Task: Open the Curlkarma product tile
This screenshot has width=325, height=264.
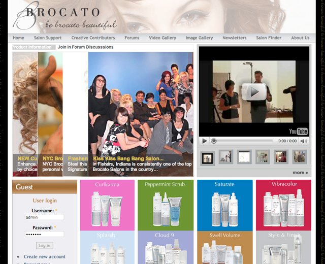Action: point(107,205)
